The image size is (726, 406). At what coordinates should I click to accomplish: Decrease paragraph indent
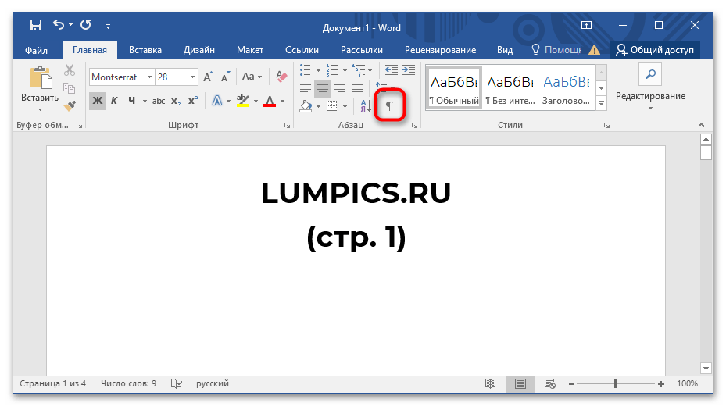392,69
